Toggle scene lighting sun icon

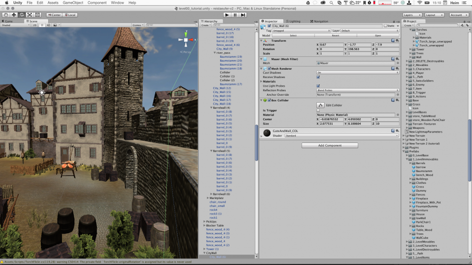(x=41, y=25)
